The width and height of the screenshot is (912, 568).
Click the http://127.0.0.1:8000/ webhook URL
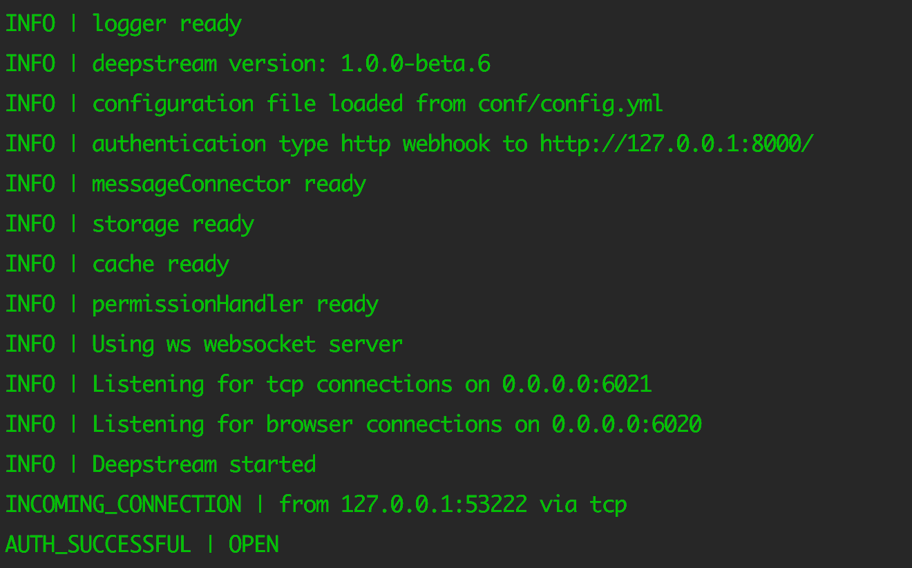coord(677,144)
